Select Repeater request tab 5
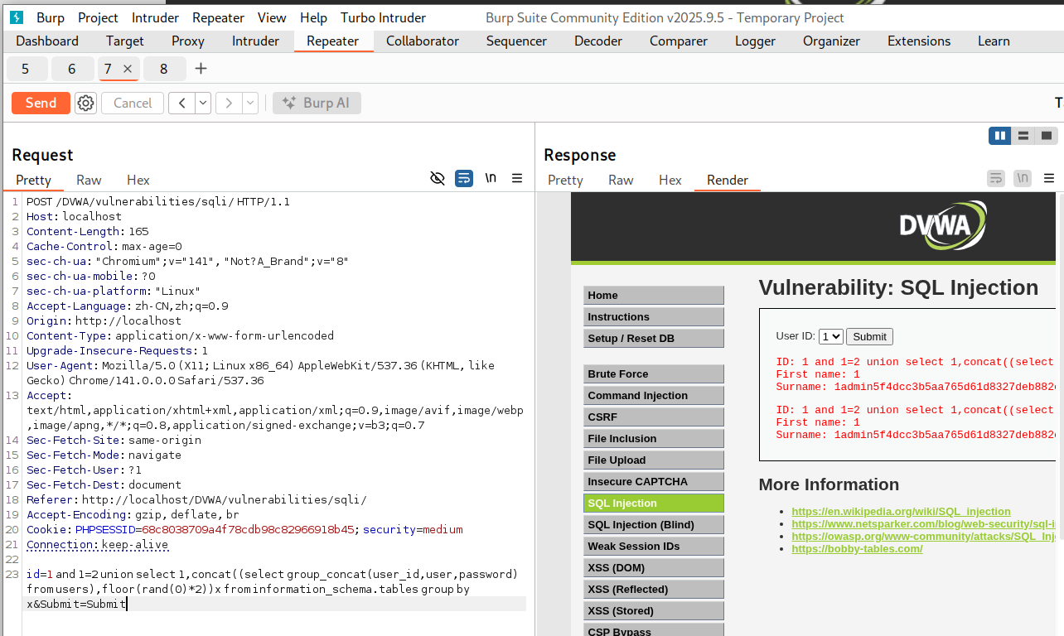 click(x=26, y=69)
